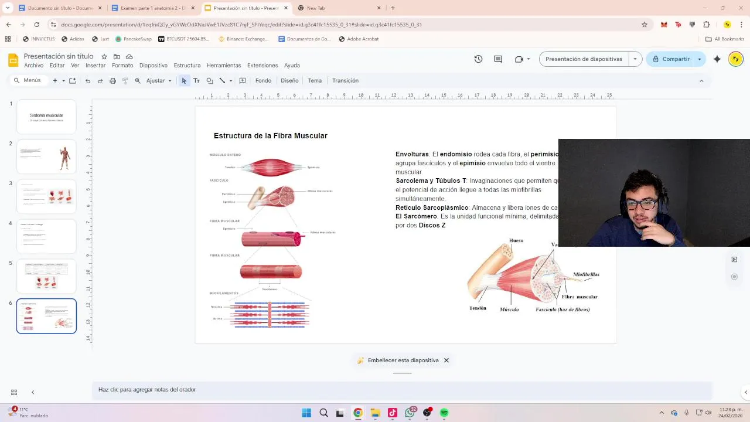Click the Transición button
This screenshot has width=750, height=422.
pos(345,81)
